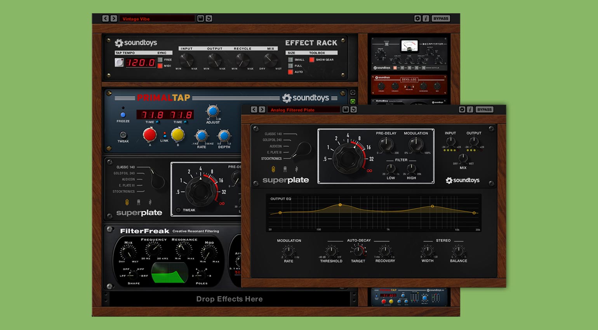The width and height of the screenshot is (598, 330).
Task: Revert the Analog Filtered Plate preset
Action: coord(354,109)
